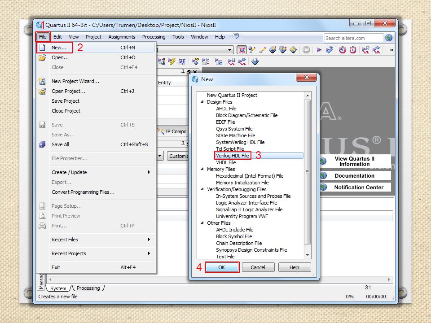Viewport: 431px width, 323px height.
Task: Click the Pin Planner chip-with-pencil toolbar icon
Action: tap(273, 50)
